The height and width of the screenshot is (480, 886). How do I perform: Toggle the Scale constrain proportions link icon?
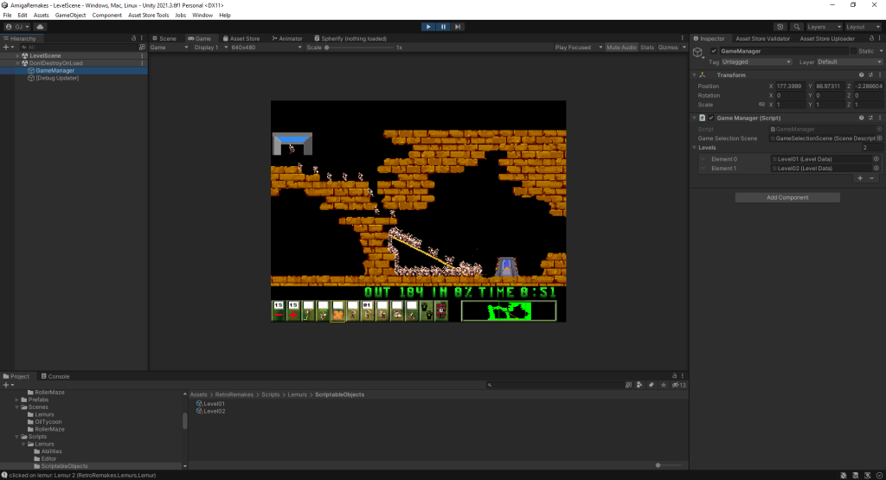click(761, 105)
